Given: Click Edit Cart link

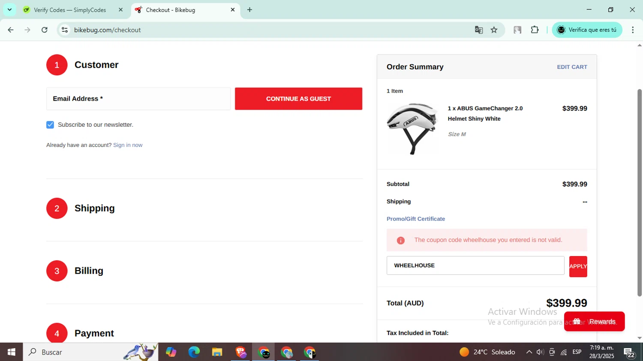Looking at the screenshot, I should tap(572, 67).
